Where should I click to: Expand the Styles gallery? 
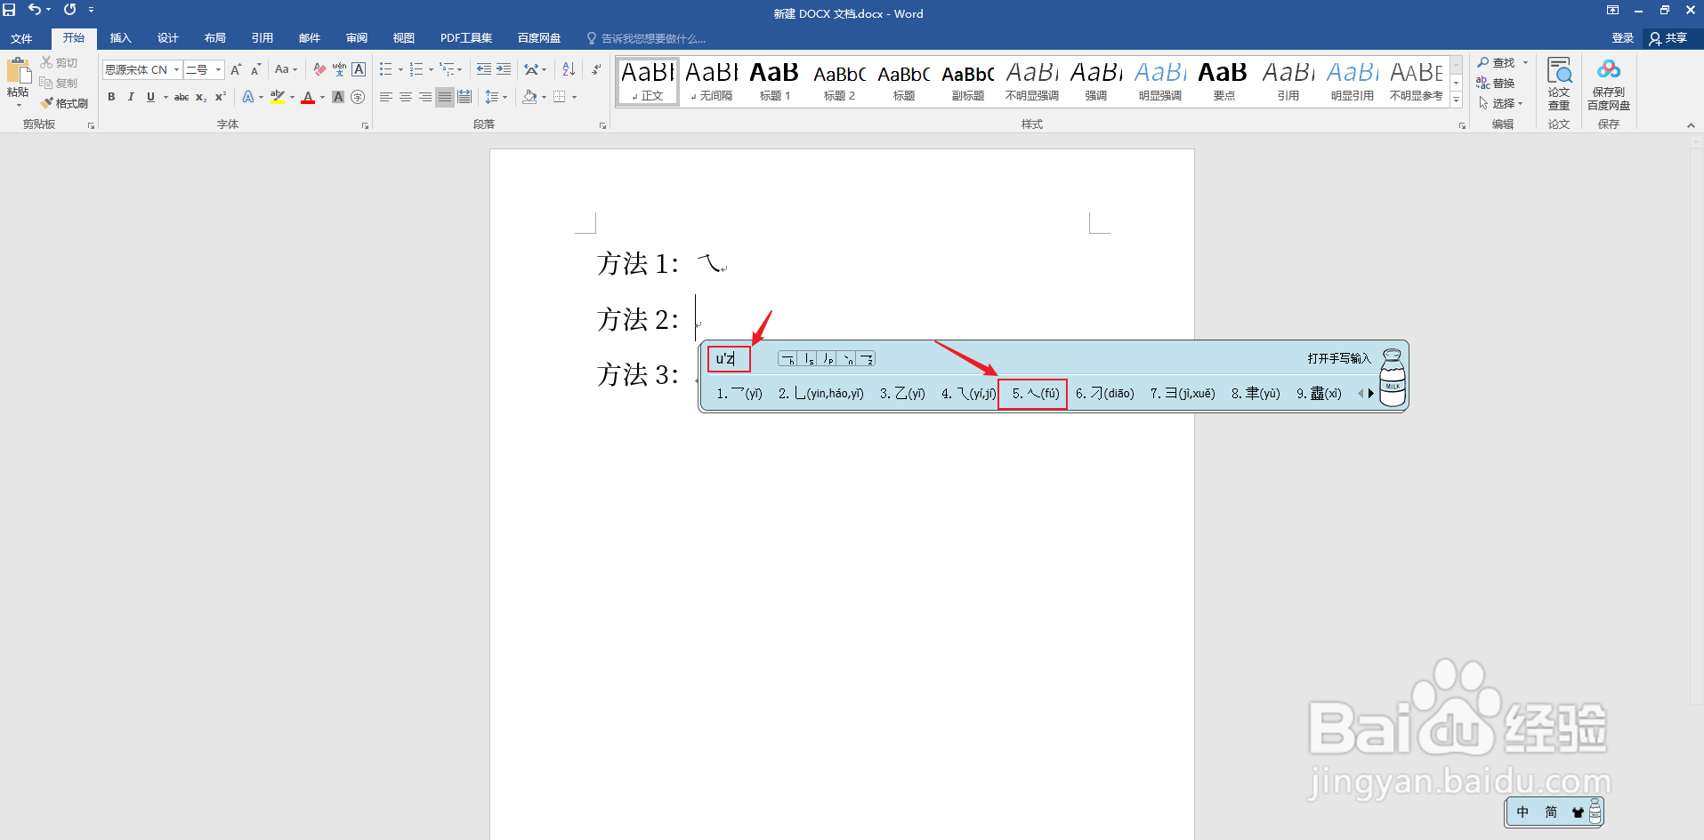[1456, 100]
